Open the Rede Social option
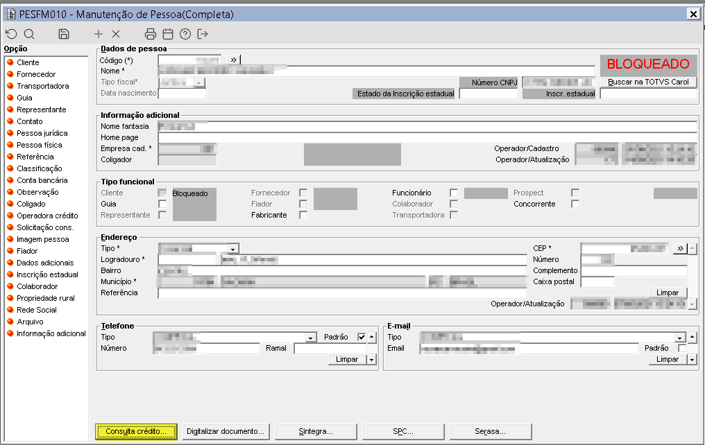Viewport: 705px width, 445px height. [36, 310]
